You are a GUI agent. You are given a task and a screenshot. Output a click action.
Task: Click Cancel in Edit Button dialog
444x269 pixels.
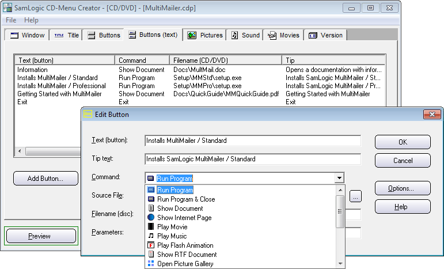403,161
